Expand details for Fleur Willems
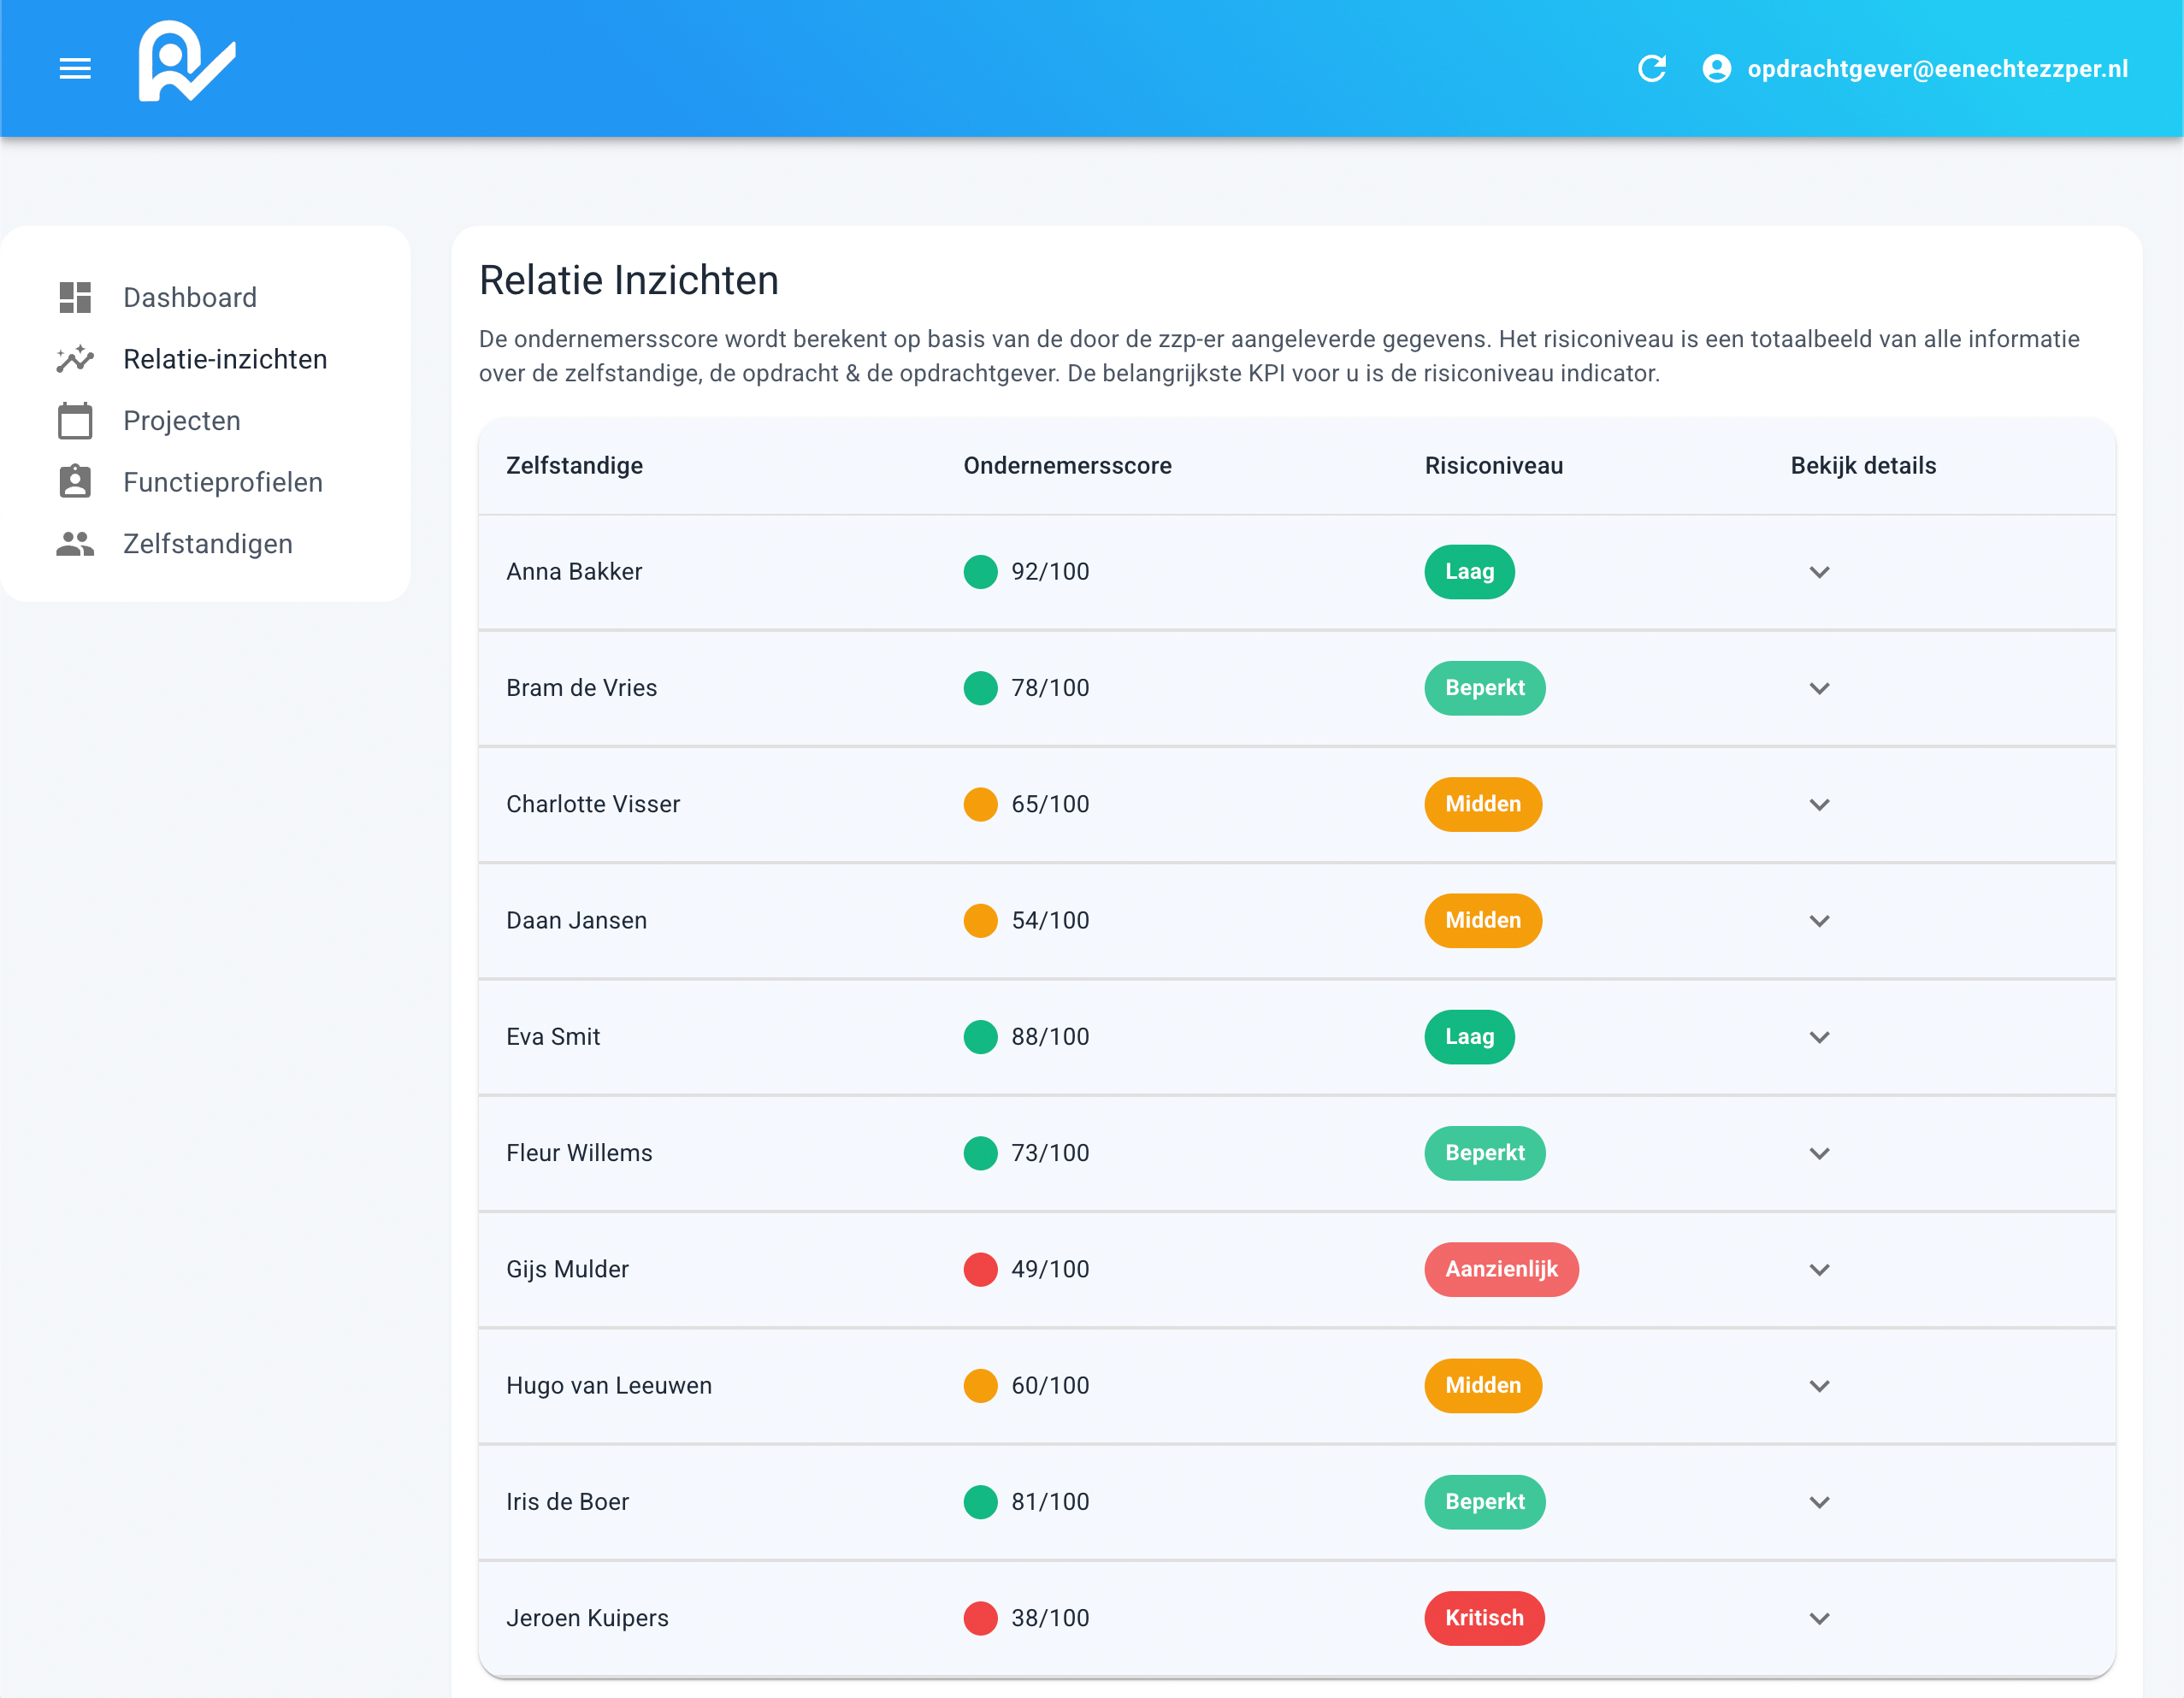Viewport: 2184px width, 1698px height. [1819, 1153]
